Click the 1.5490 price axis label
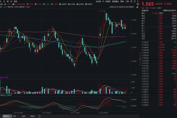Screen dimensions: 177x118 coord(134,61)
